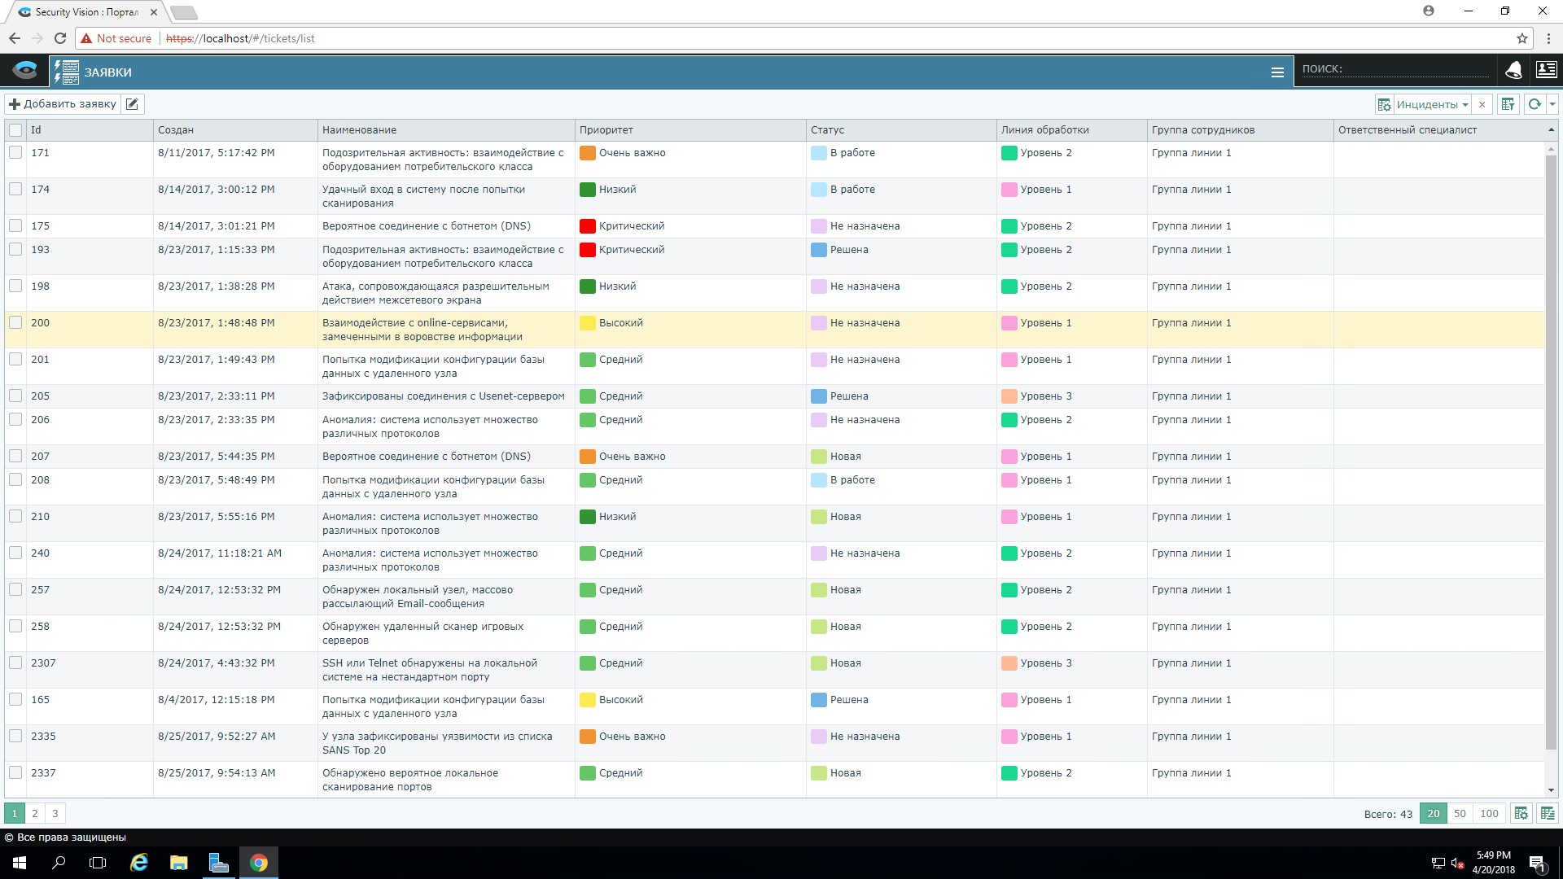Screen dimensions: 1563x879
Task: Show 50 tickets per page
Action: [x=1460, y=813]
